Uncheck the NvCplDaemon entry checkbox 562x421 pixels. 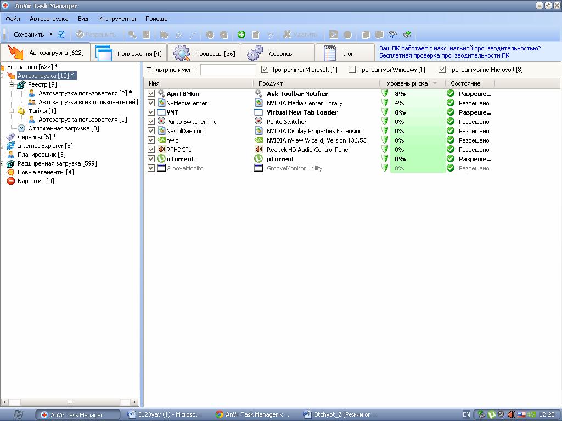[x=151, y=130]
